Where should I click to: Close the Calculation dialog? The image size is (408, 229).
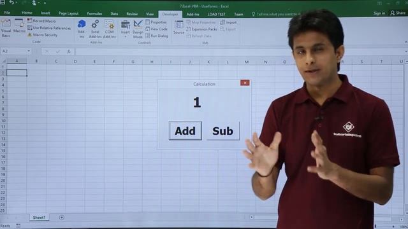click(245, 83)
